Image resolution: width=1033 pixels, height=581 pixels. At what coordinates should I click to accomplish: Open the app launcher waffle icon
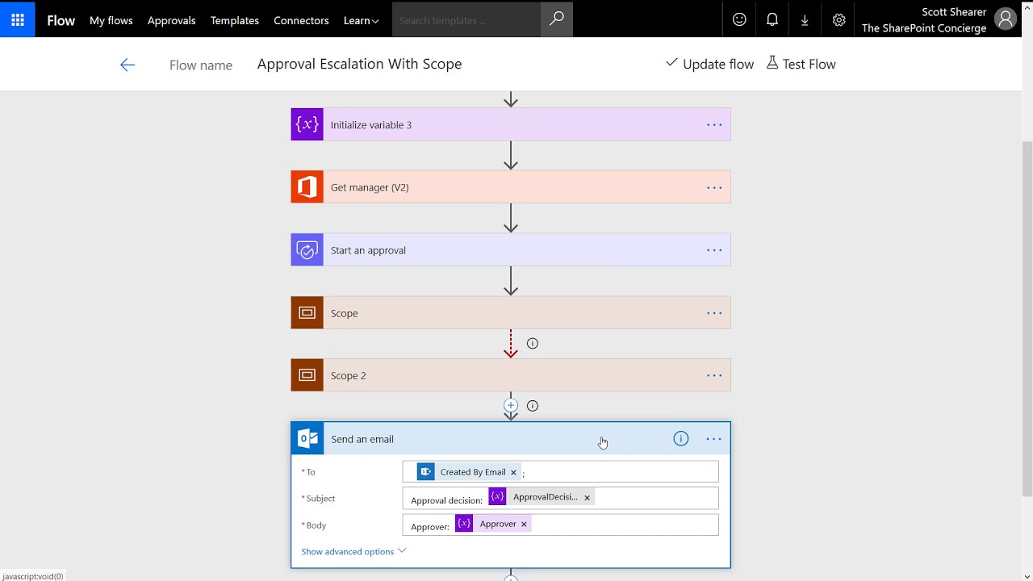pos(18,20)
